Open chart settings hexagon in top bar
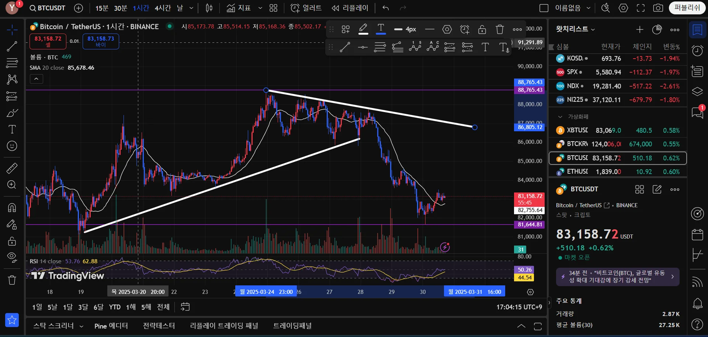 click(623, 8)
